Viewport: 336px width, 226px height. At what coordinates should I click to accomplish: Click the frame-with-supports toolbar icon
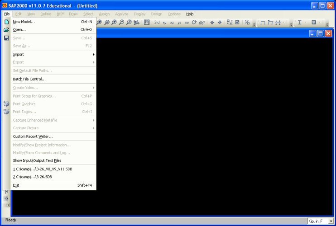click(x=270, y=23)
